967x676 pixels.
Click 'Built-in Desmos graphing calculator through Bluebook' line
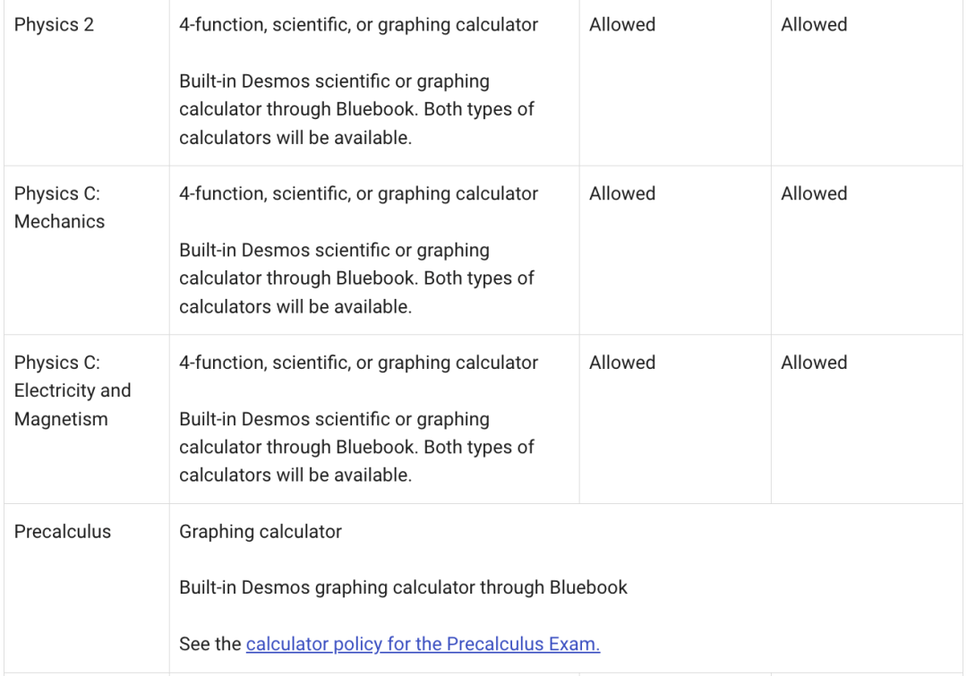click(x=403, y=587)
